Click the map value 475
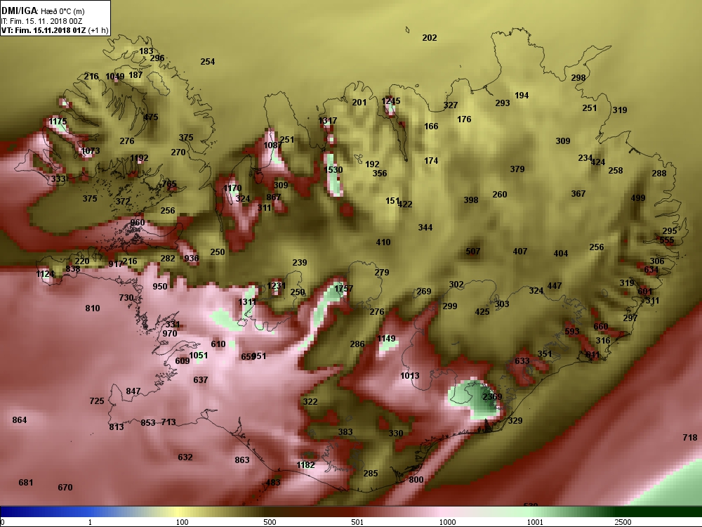This screenshot has height=527, width=702. 150,117
